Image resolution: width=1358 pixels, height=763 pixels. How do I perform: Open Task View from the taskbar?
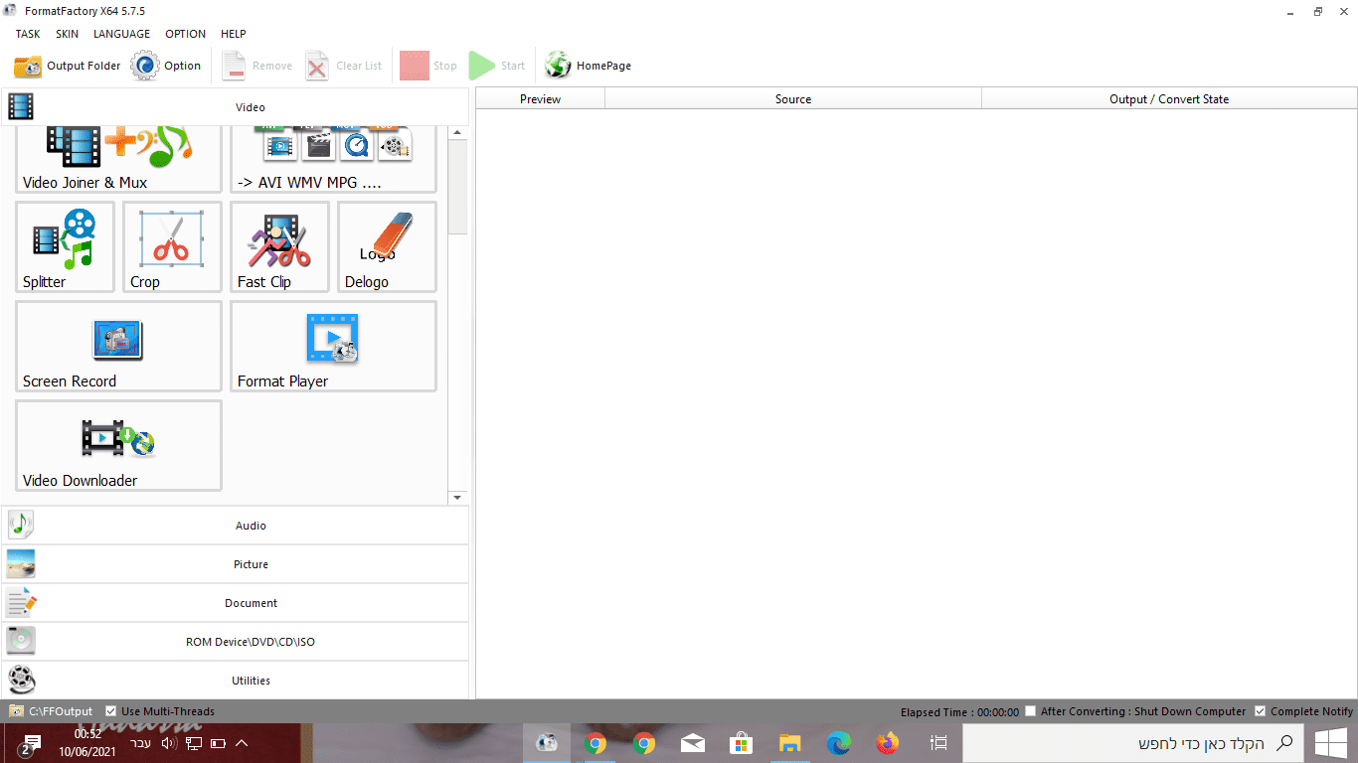tap(937, 743)
